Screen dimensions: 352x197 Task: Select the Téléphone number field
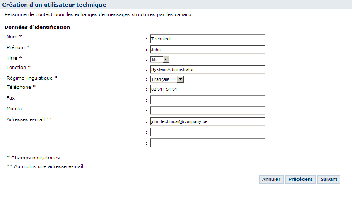(207, 89)
